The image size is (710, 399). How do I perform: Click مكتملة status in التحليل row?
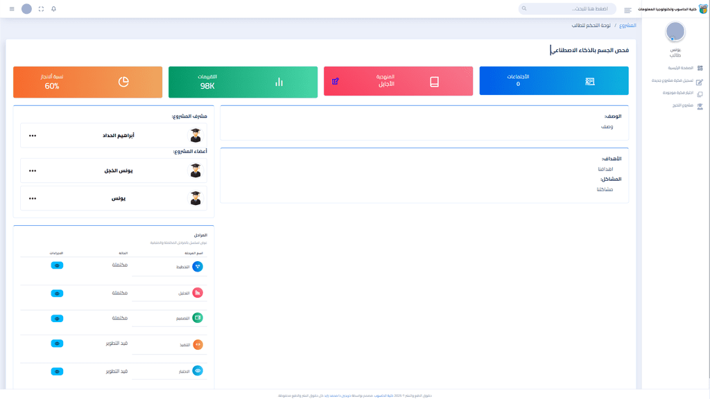[x=120, y=293]
